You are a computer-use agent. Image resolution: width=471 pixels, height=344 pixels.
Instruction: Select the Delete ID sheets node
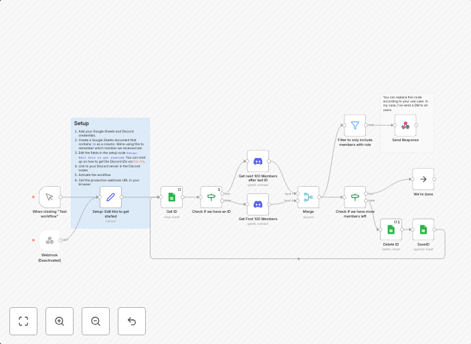tap(391, 230)
